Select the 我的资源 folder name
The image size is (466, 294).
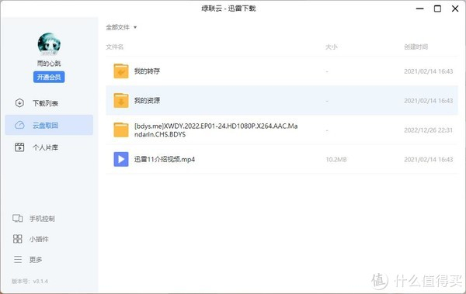[147, 100]
